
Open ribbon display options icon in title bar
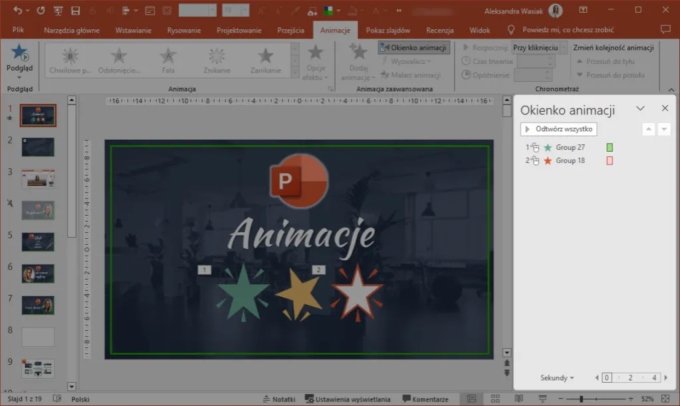coord(583,10)
